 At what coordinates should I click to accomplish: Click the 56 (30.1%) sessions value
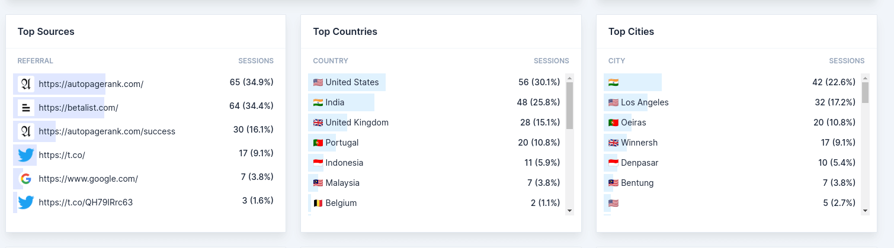tap(539, 82)
